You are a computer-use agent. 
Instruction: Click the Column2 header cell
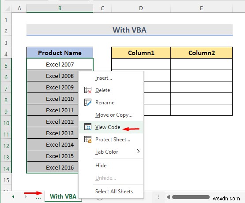pyautogui.click(x=201, y=53)
